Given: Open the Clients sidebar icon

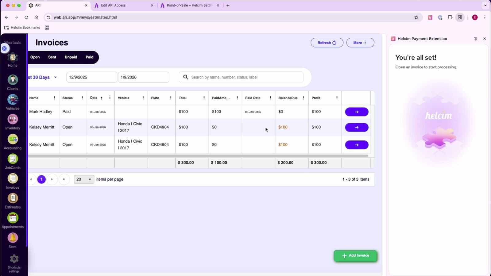Looking at the screenshot, I should [x=13, y=80].
